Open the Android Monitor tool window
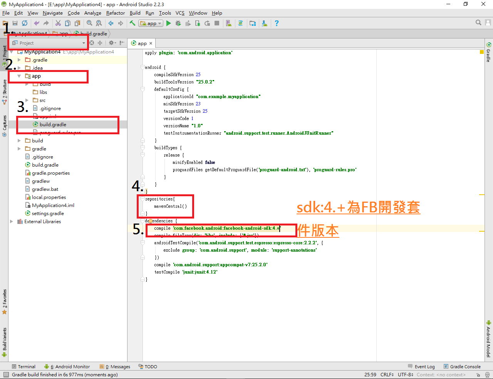Viewport: 493px width, 379px height. 67,367
